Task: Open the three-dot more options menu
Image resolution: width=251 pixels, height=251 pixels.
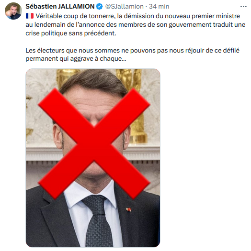Action: 243,7
